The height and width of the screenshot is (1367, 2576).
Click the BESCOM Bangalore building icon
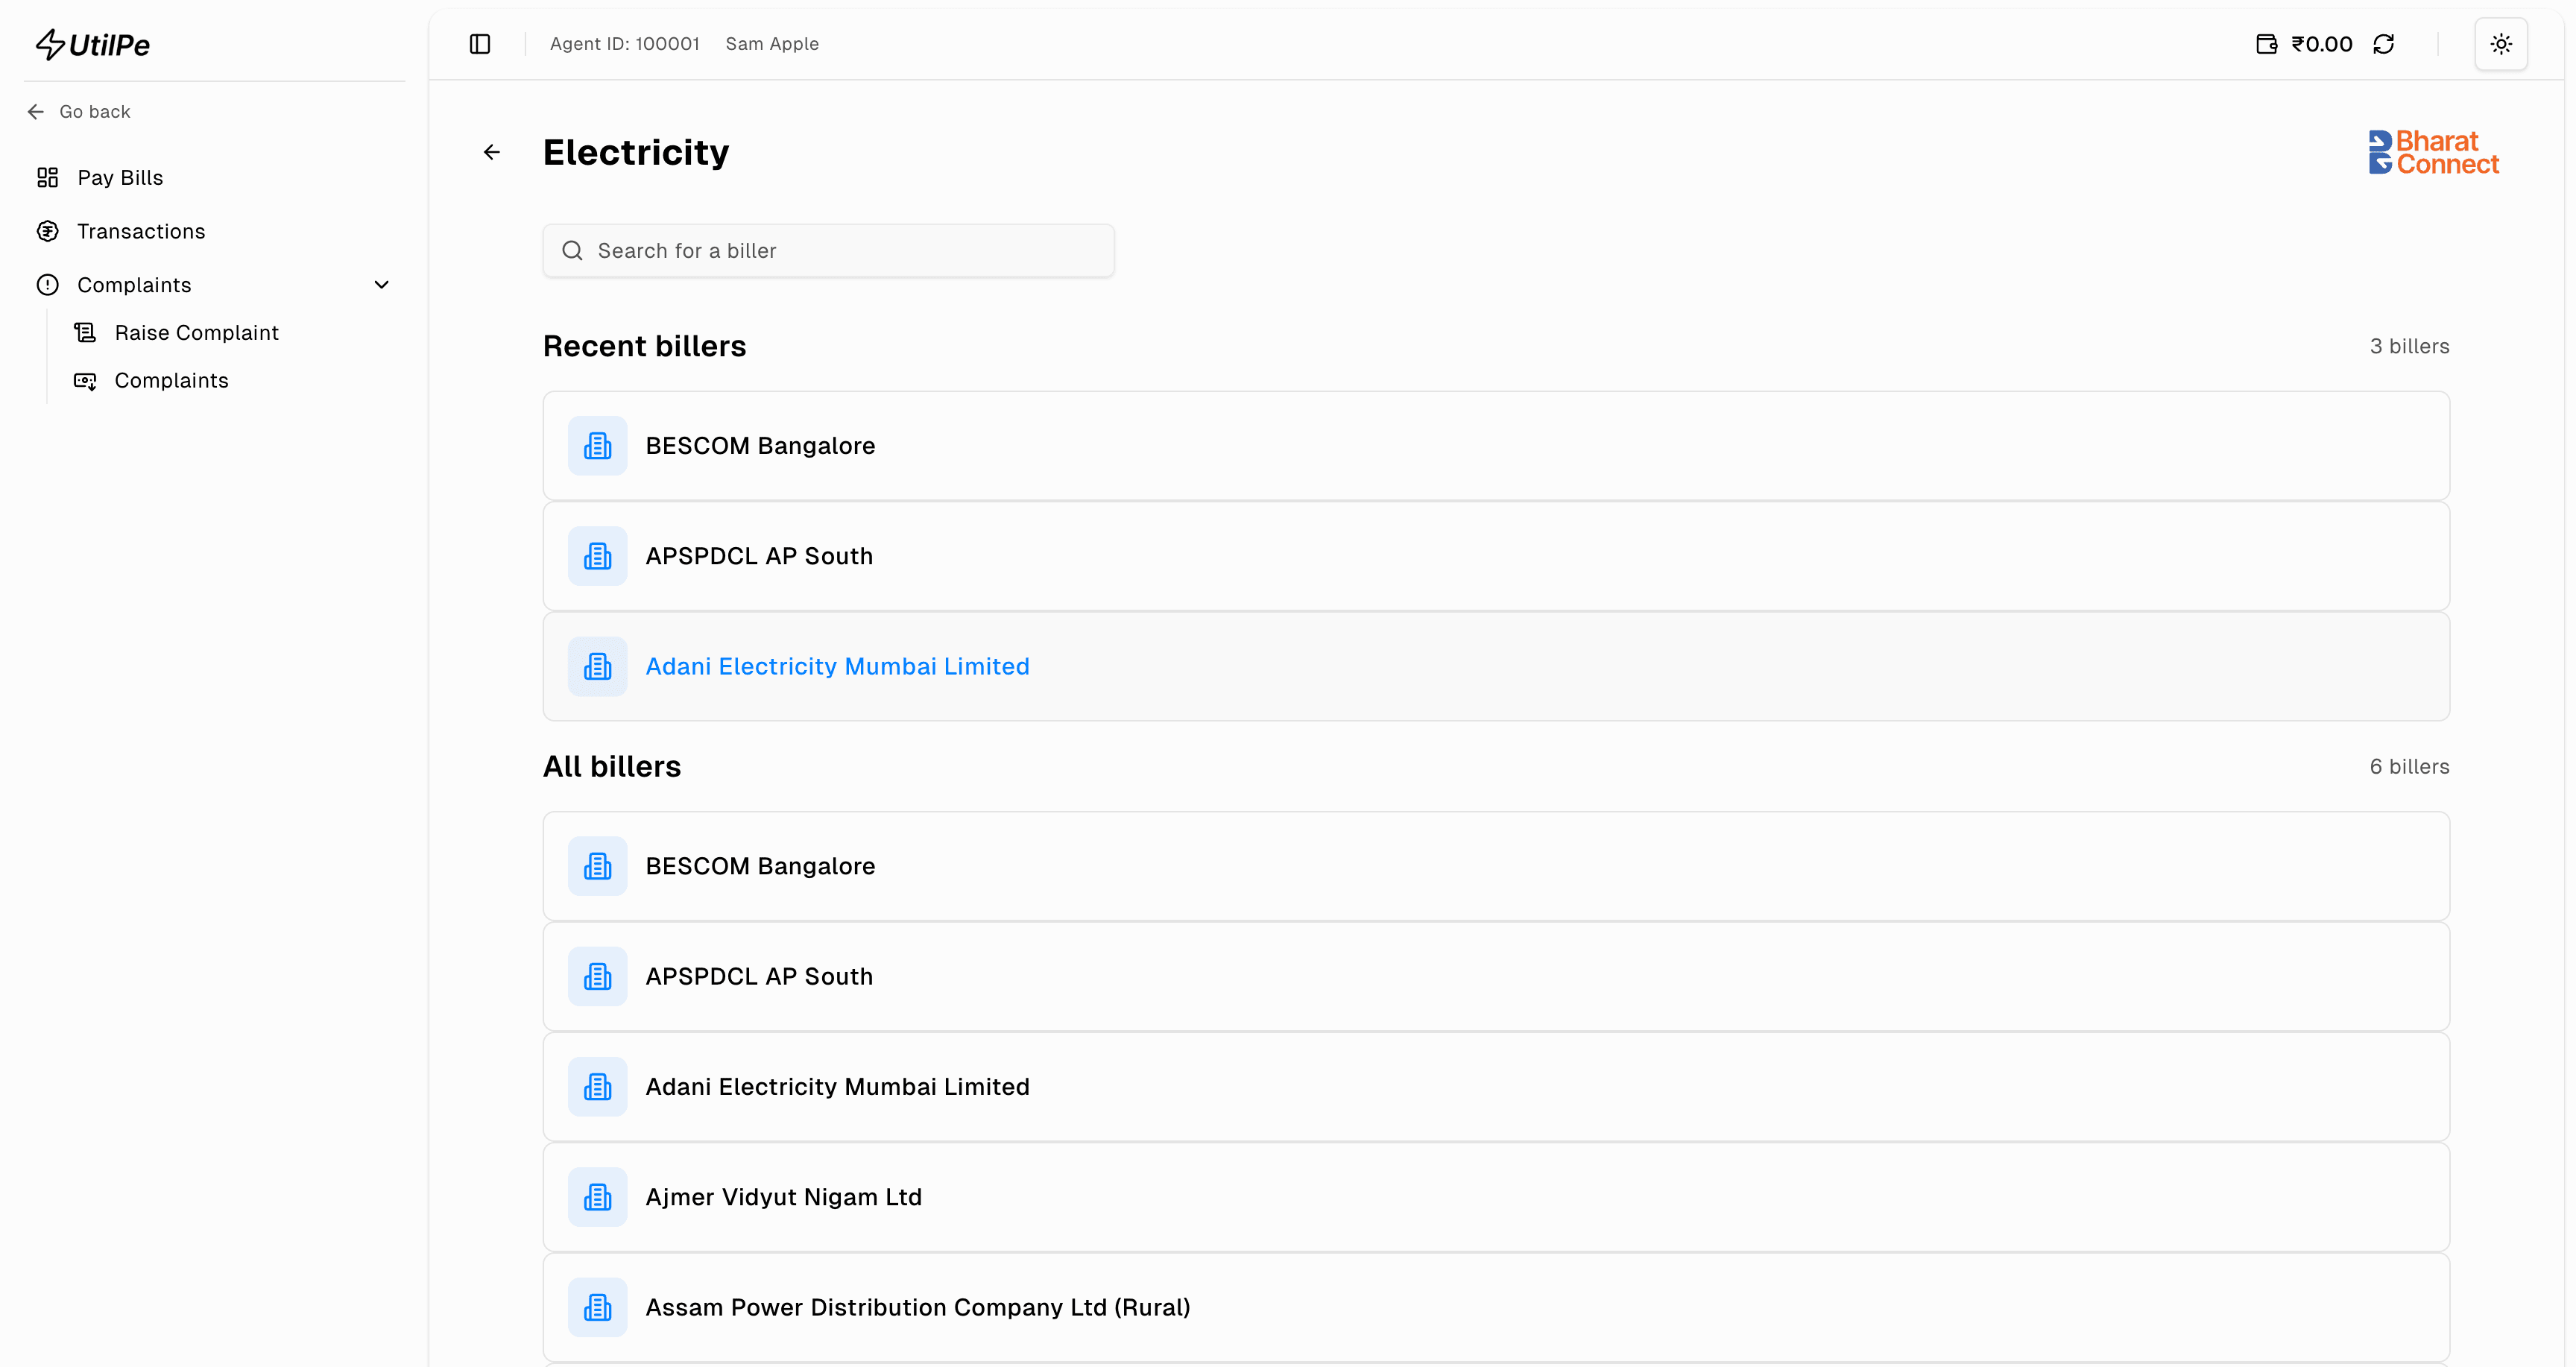tap(597, 445)
